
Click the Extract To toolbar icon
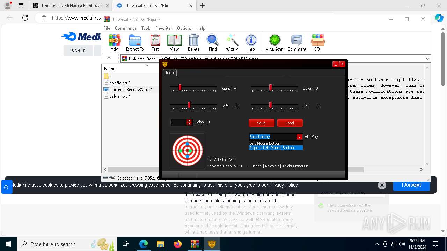(135, 43)
